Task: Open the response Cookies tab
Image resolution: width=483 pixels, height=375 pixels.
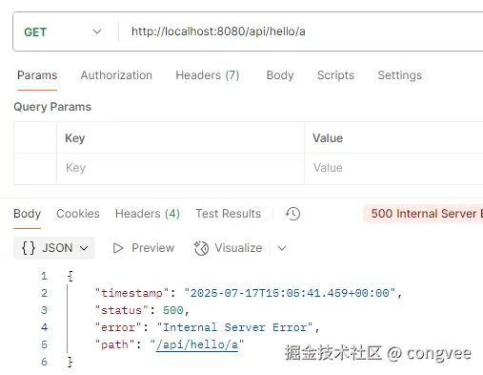Action: [x=78, y=214]
